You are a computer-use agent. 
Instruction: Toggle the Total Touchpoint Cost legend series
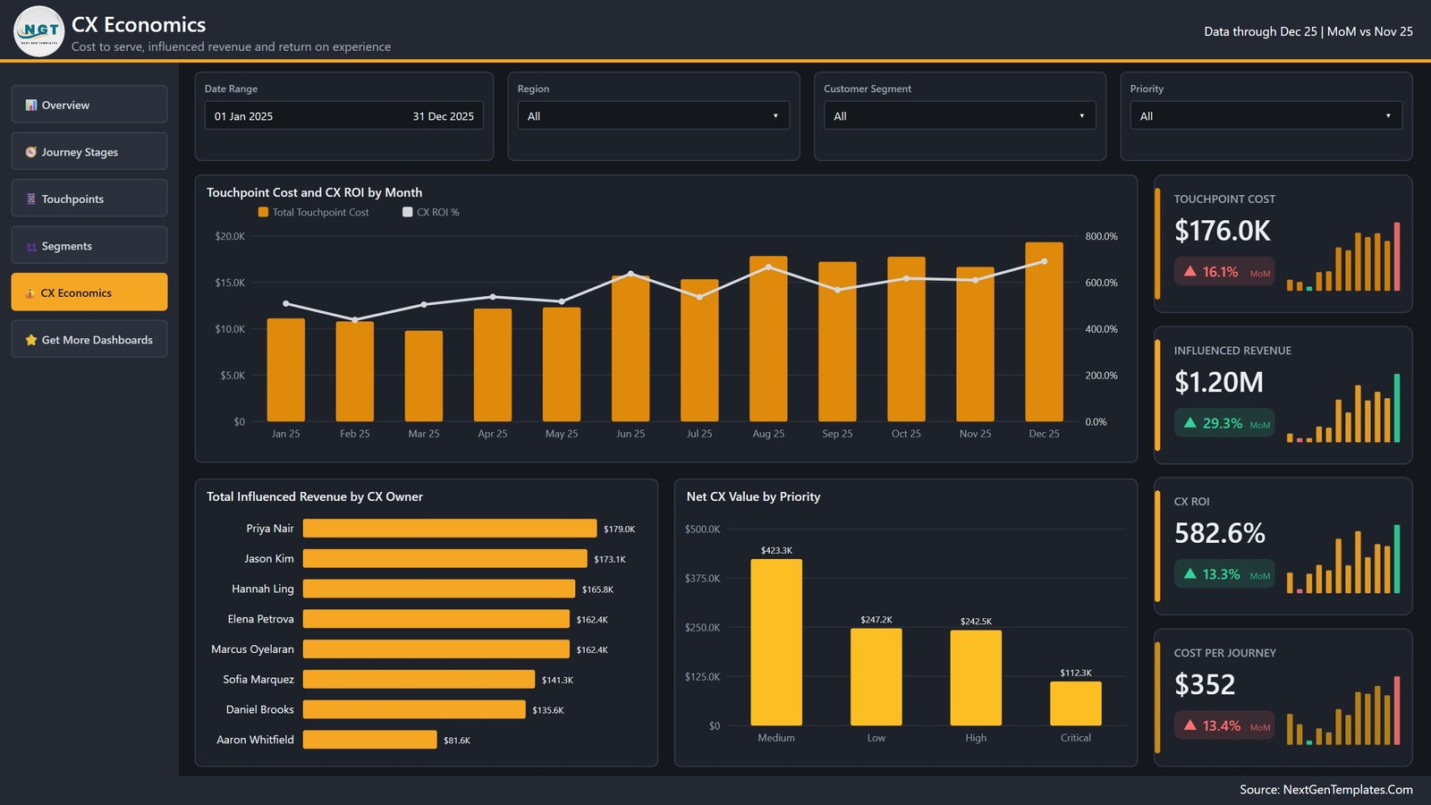click(x=313, y=212)
